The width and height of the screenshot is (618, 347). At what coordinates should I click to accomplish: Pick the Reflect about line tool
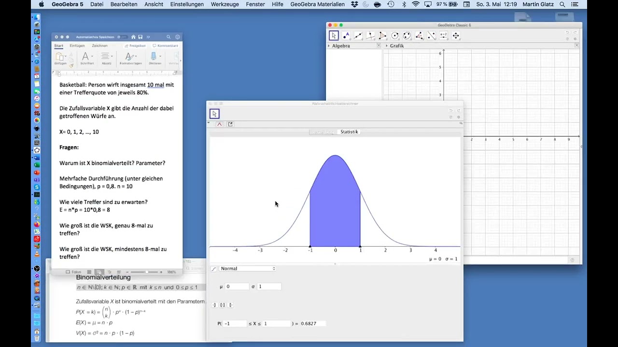tap(431, 36)
